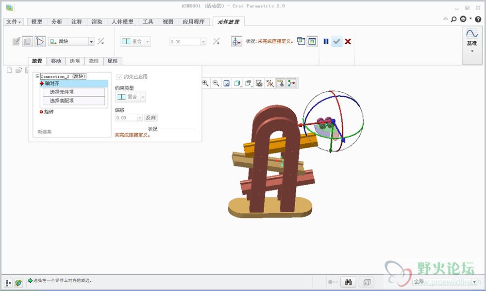Screen dimensions: 486x291
Task: Open the display style cube icon
Action: tap(237, 83)
